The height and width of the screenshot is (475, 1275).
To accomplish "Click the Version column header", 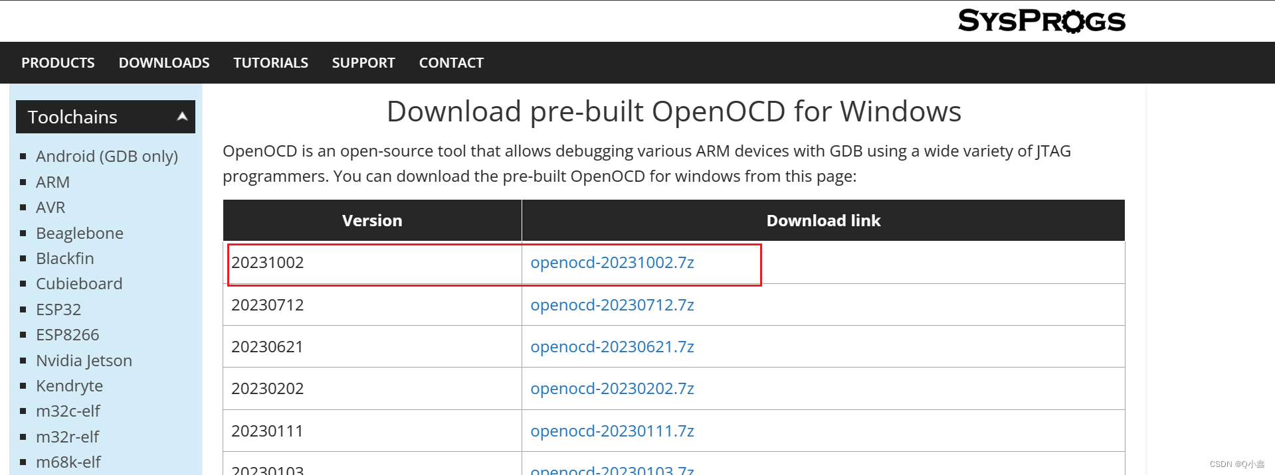I will (372, 220).
